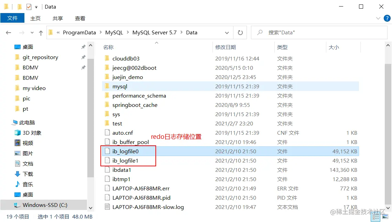This screenshot has height=222, width=392.
Task: Toggle pin on BDMV quick access
Action: 83,67
